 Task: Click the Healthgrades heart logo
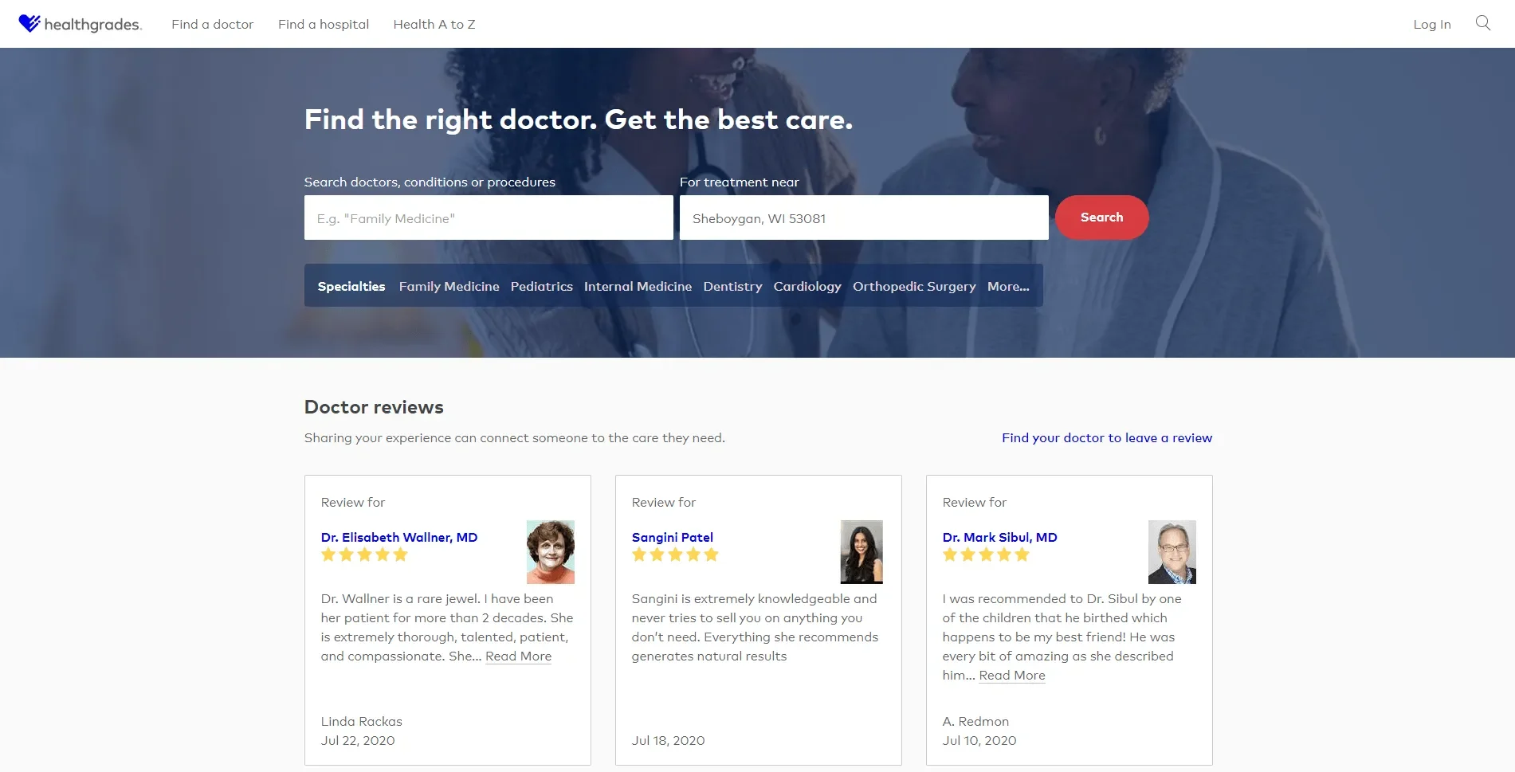29,22
